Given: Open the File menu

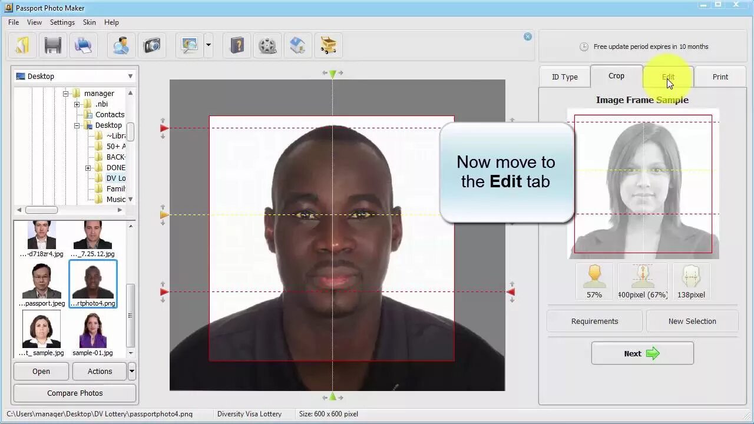Looking at the screenshot, I should click(14, 22).
